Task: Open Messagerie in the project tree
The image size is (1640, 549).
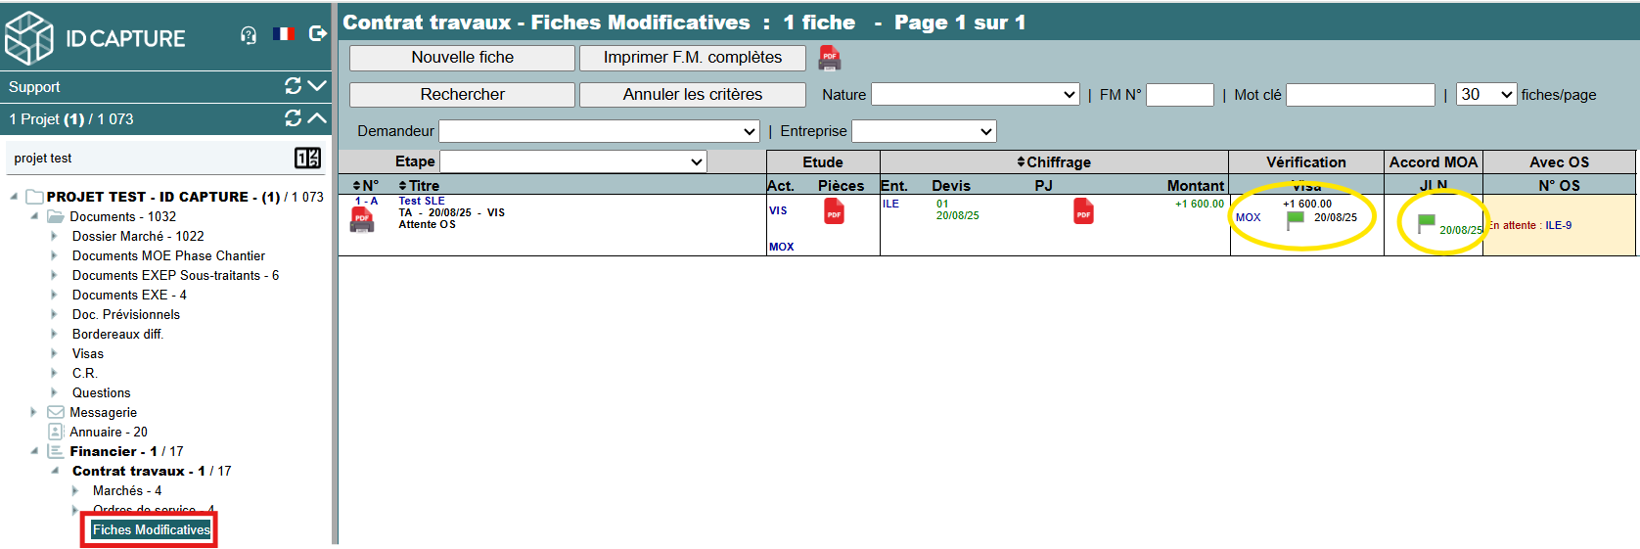Action: point(103,412)
